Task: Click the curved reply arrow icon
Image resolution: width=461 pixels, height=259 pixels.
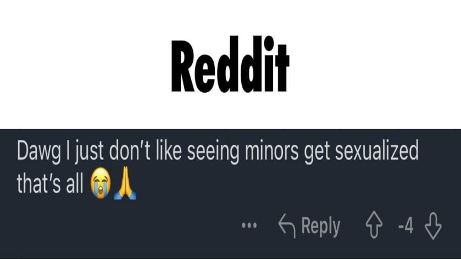Action: (x=287, y=225)
